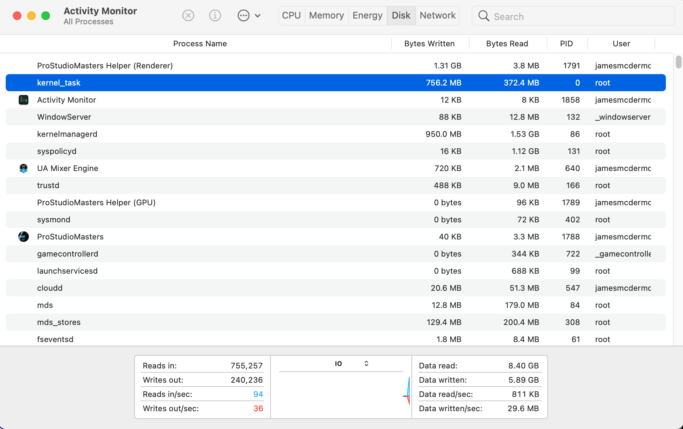The image size is (683, 429).
Task: Select the sysmond process
Action: coord(335,219)
